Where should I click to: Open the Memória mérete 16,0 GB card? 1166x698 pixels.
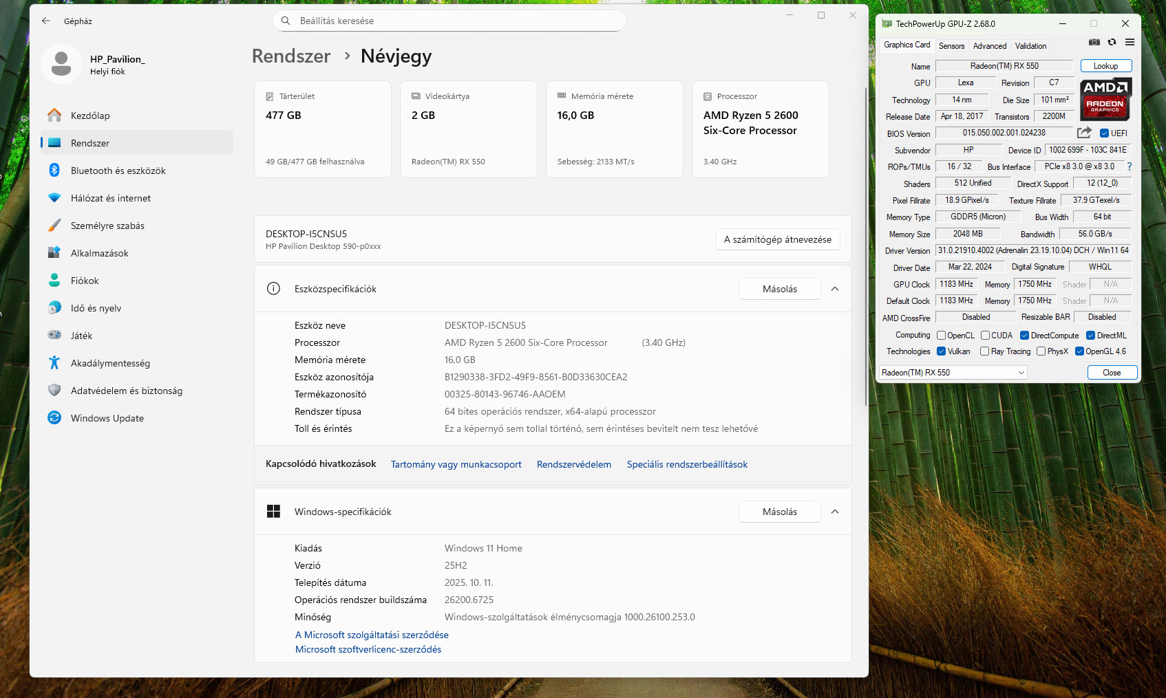(x=615, y=129)
